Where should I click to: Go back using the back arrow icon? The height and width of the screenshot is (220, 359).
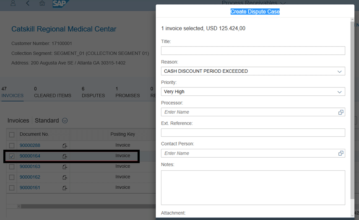point(28,3)
